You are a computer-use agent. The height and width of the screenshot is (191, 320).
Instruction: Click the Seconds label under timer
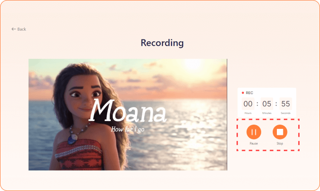click(x=286, y=113)
